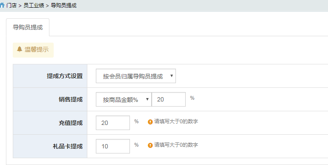The image size is (328, 165).
Task: Click the 提成方式设置 row label
Action: [x=65, y=76]
